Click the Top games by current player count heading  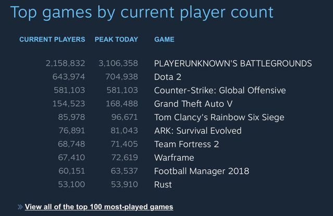pos(142,12)
